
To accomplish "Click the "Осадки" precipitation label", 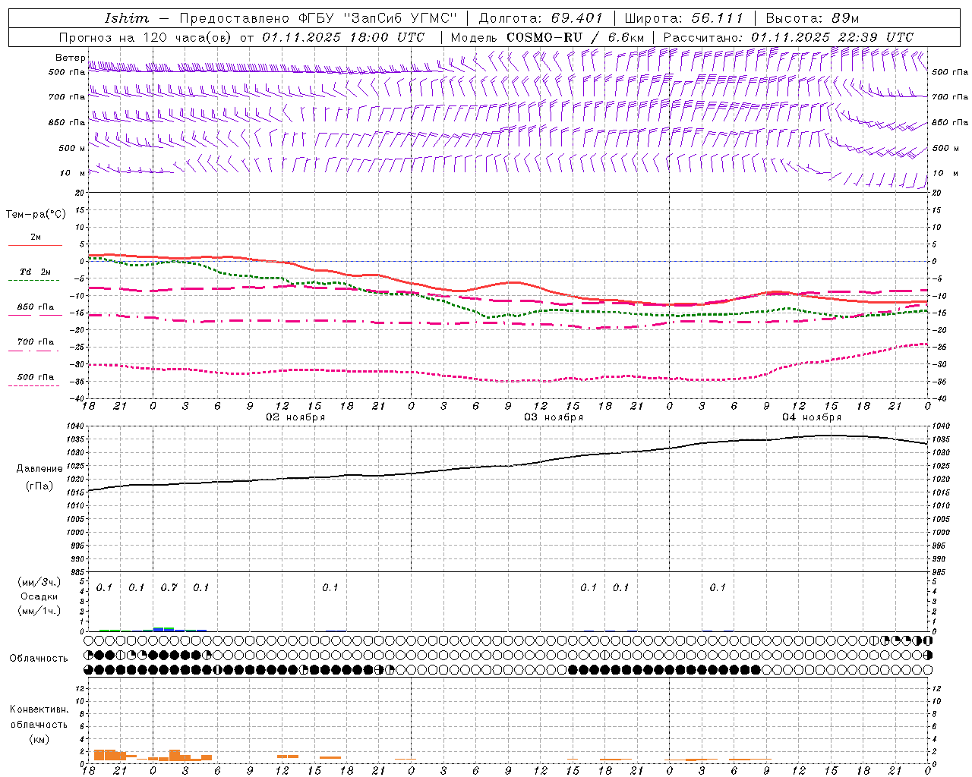I will point(39,596).
